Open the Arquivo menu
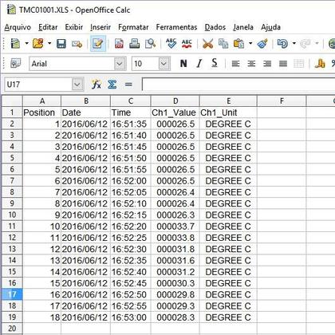 click(18, 27)
